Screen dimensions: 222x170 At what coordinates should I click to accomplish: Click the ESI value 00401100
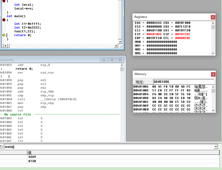tap(154, 30)
